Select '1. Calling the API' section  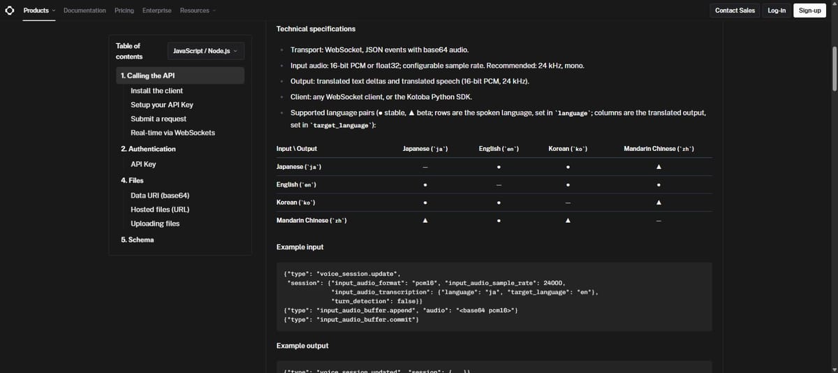click(180, 75)
